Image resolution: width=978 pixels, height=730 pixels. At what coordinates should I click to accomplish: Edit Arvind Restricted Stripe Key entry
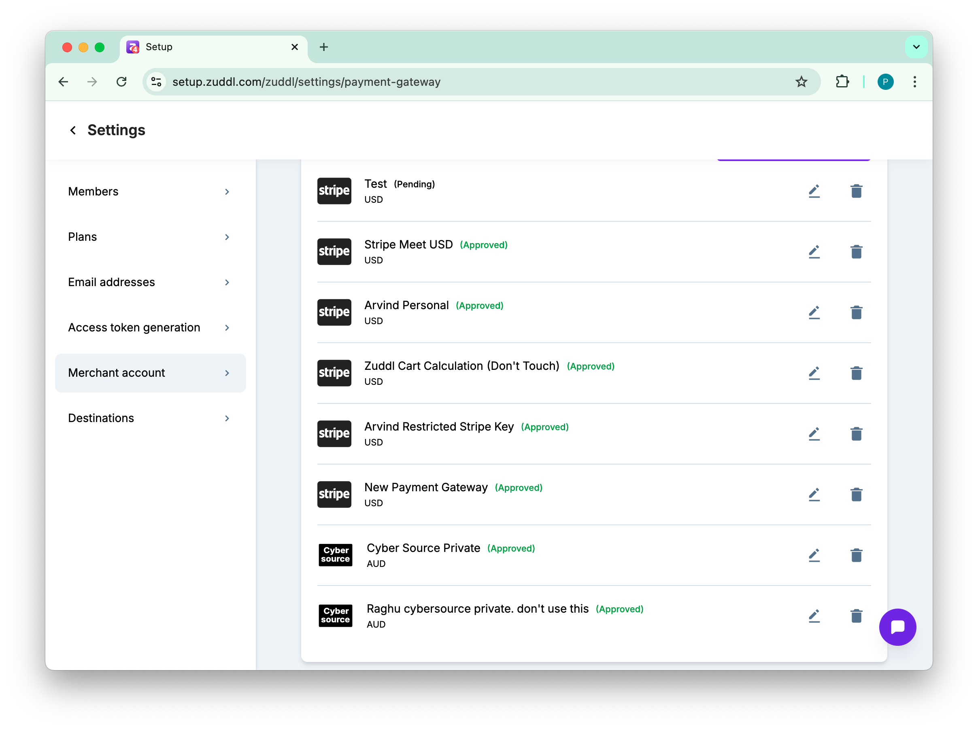[x=814, y=434]
